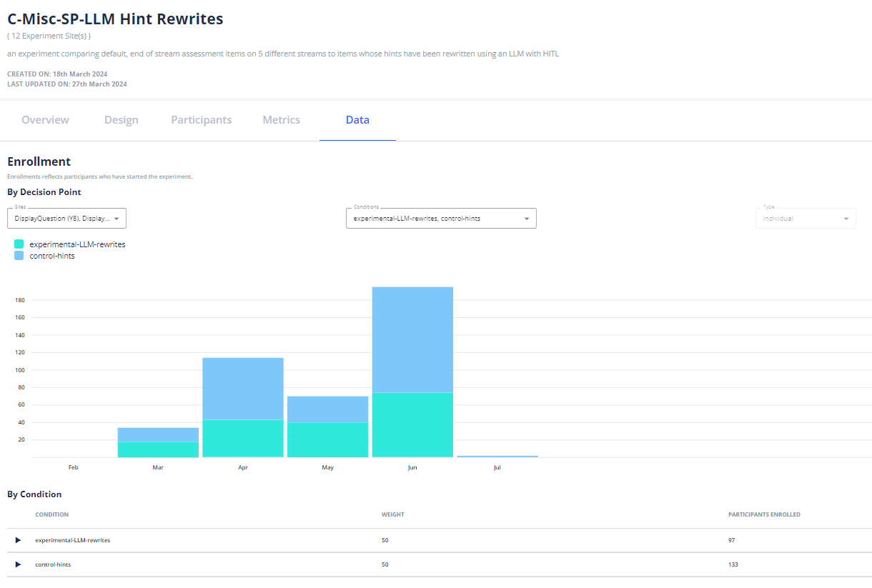Click the Created On date text
This screenshot has width=872, height=588.
(x=56, y=74)
